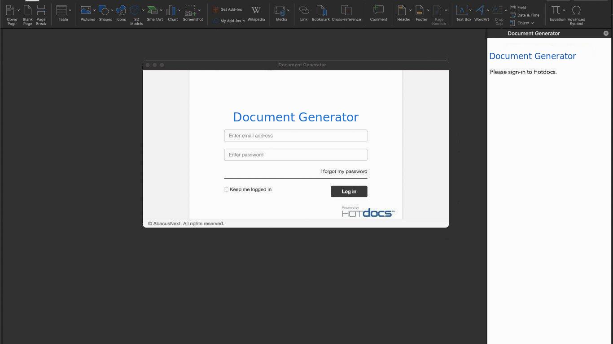Expand the Pictures dropdown arrow

point(94,10)
